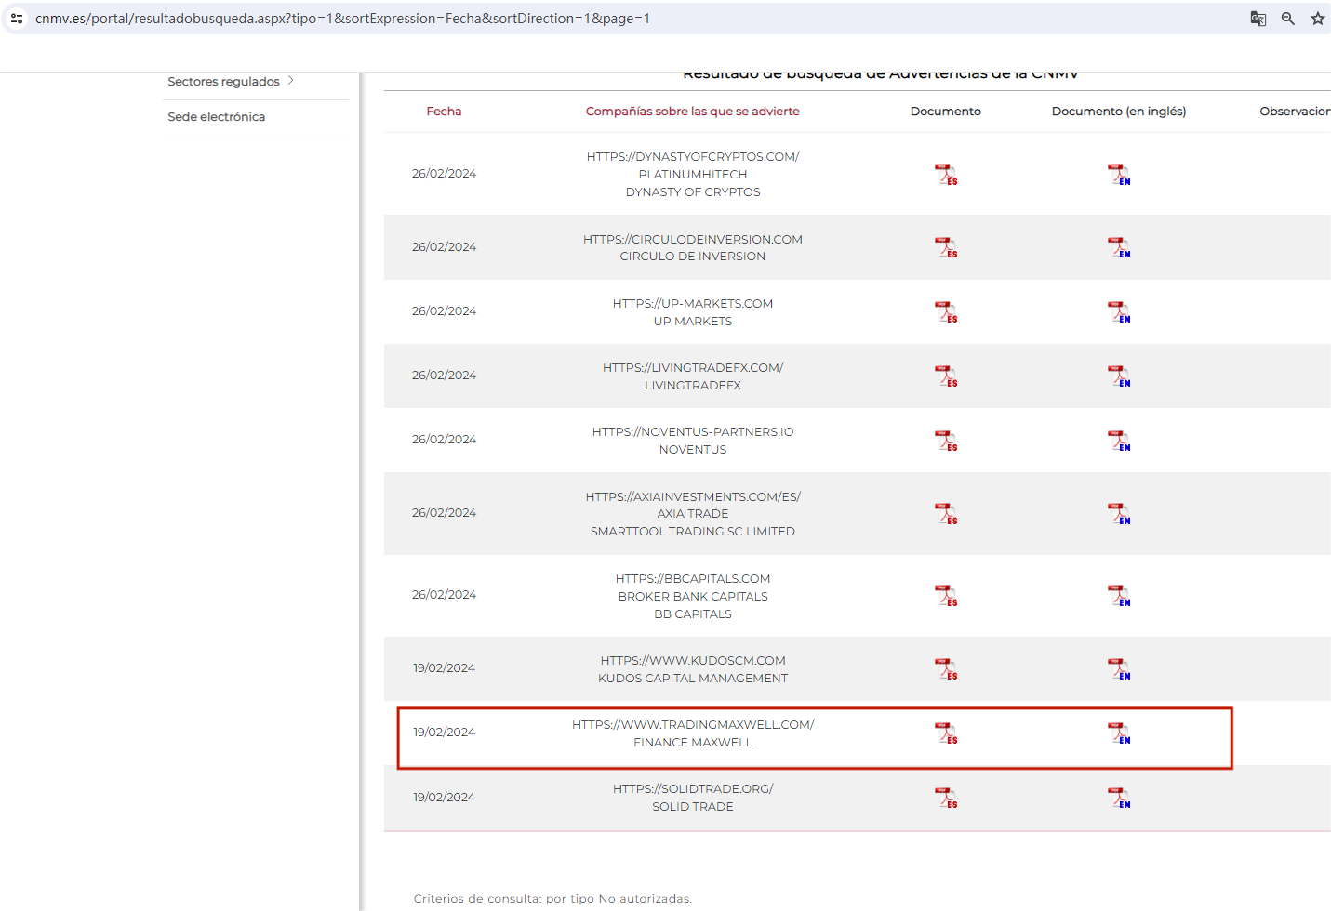Click date cell for Kudos Capital Management row

pos(444,668)
